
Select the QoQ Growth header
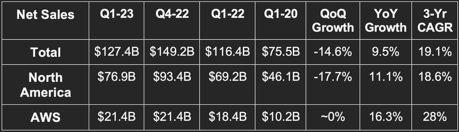pyautogui.click(x=333, y=21)
